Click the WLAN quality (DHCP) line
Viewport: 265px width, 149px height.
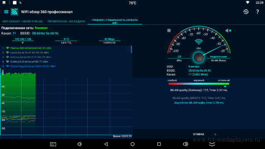click(x=199, y=98)
